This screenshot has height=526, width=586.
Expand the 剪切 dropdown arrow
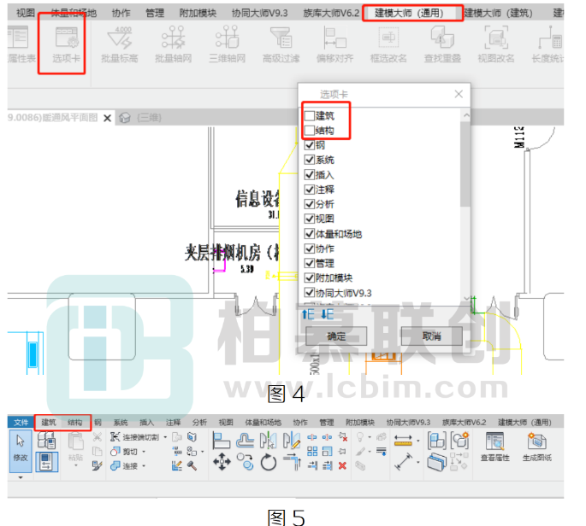(x=144, y=452)
